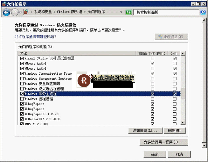Click the green refresh button beside address bar
208x162 pixels.
[128, 12]
